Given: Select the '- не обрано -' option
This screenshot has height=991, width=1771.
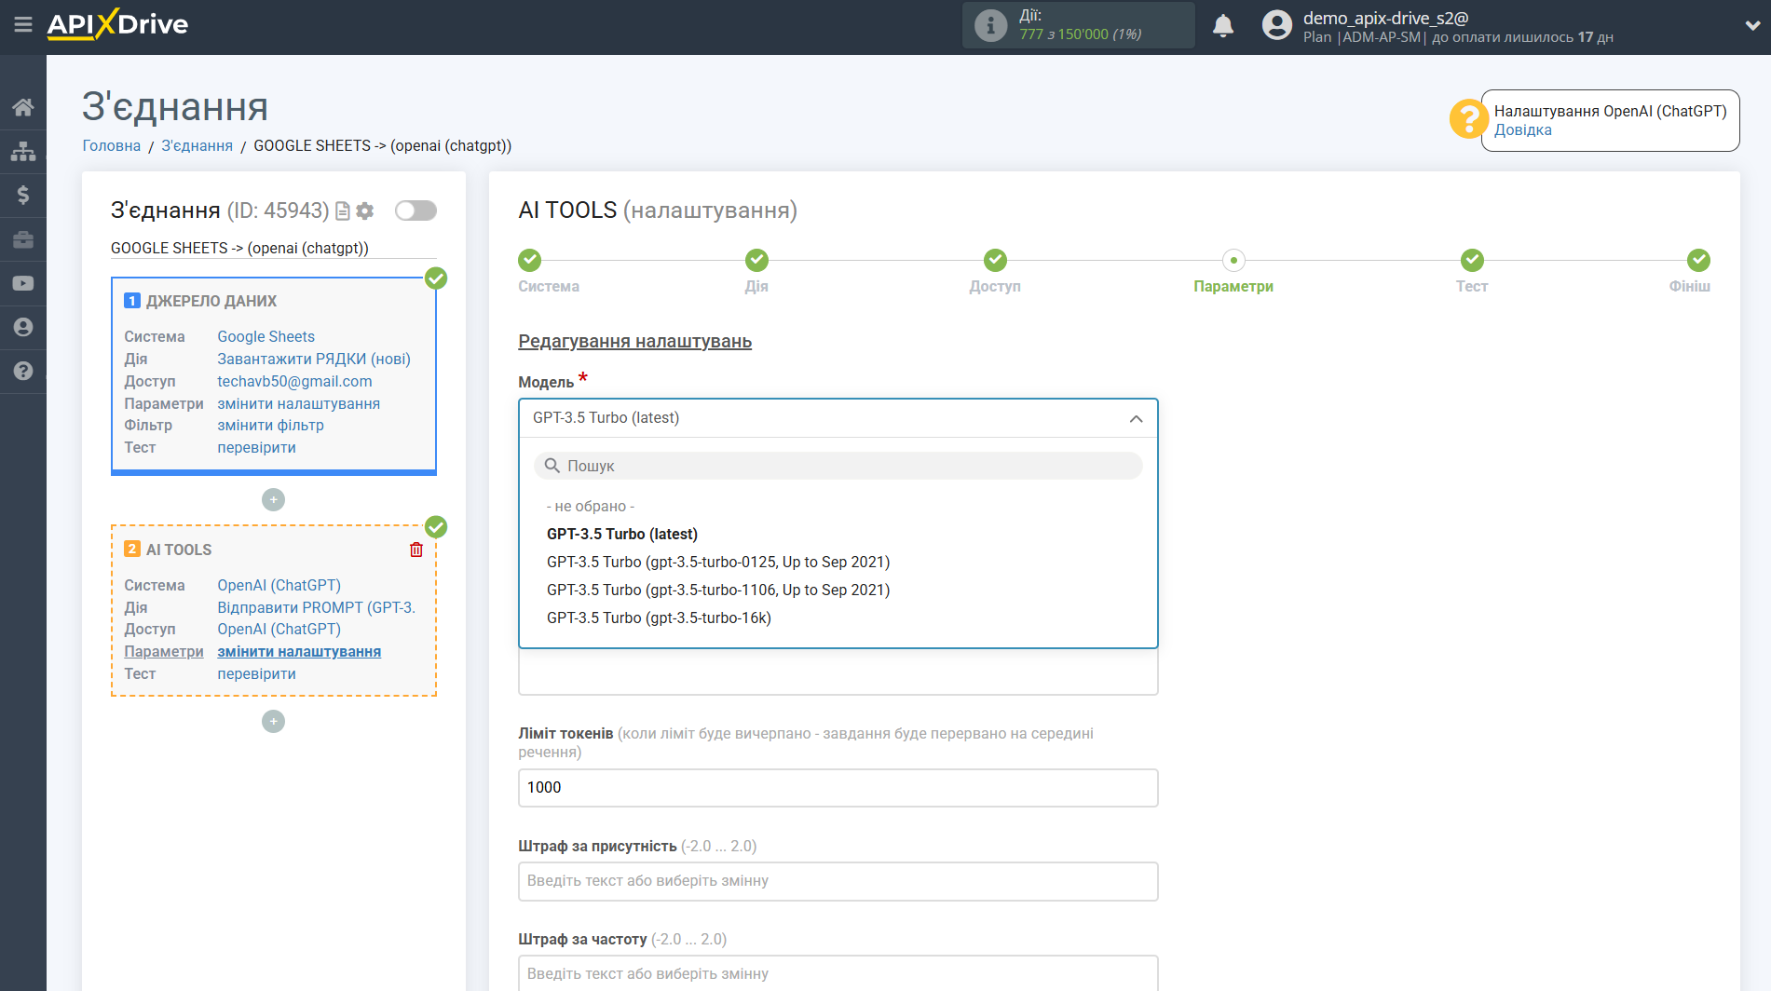Looking at the screenshot, I should (x=591, y=507).
